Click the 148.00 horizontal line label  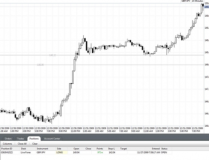point(40,65)
